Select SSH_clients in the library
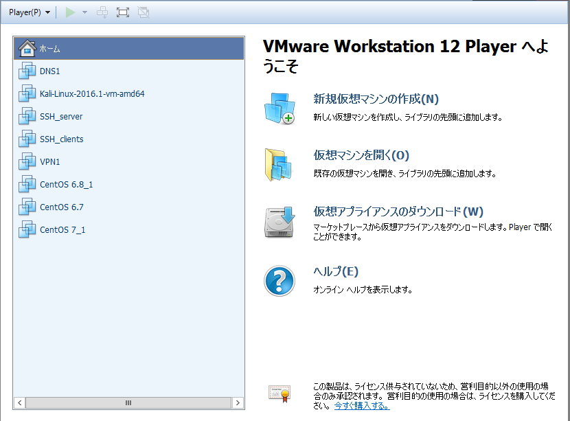 point(128,139)
